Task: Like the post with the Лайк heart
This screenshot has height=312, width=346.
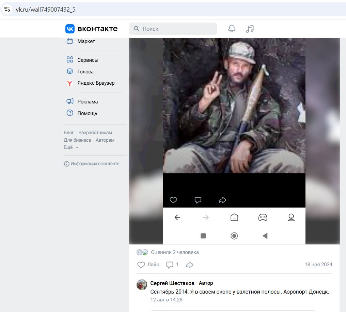Action: click(x=148, y=265)
